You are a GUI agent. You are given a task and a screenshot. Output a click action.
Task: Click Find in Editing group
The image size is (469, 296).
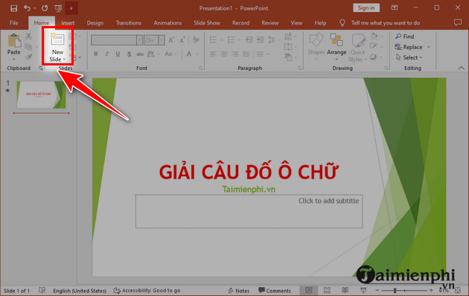click(405, 36)
